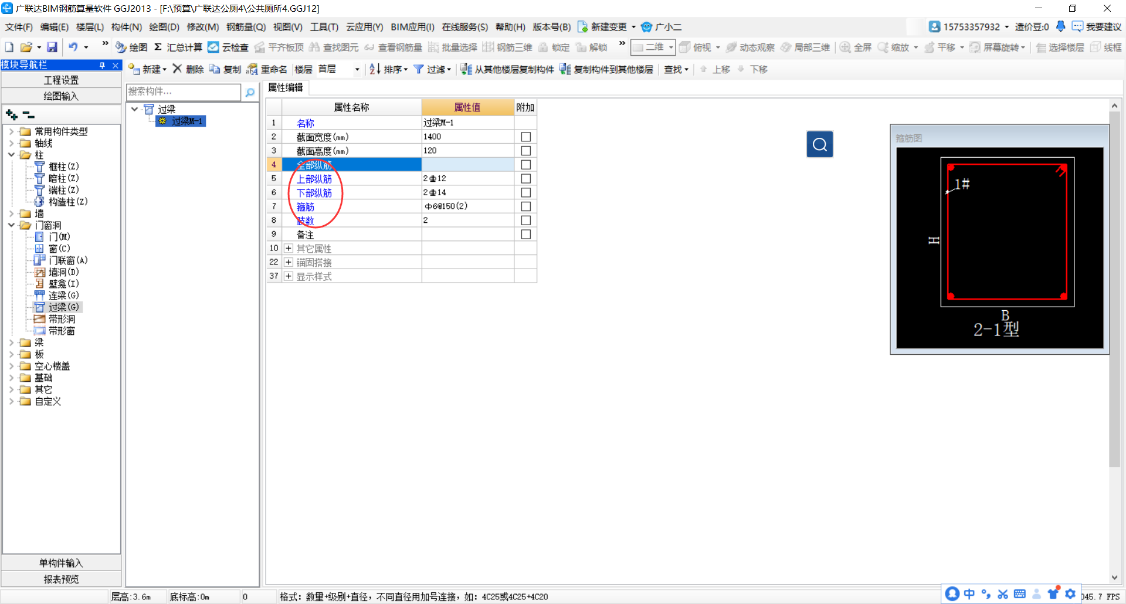The image size is (1126, 604).
Task: Click the 复制 copy icon
Action: coord(215,69)
